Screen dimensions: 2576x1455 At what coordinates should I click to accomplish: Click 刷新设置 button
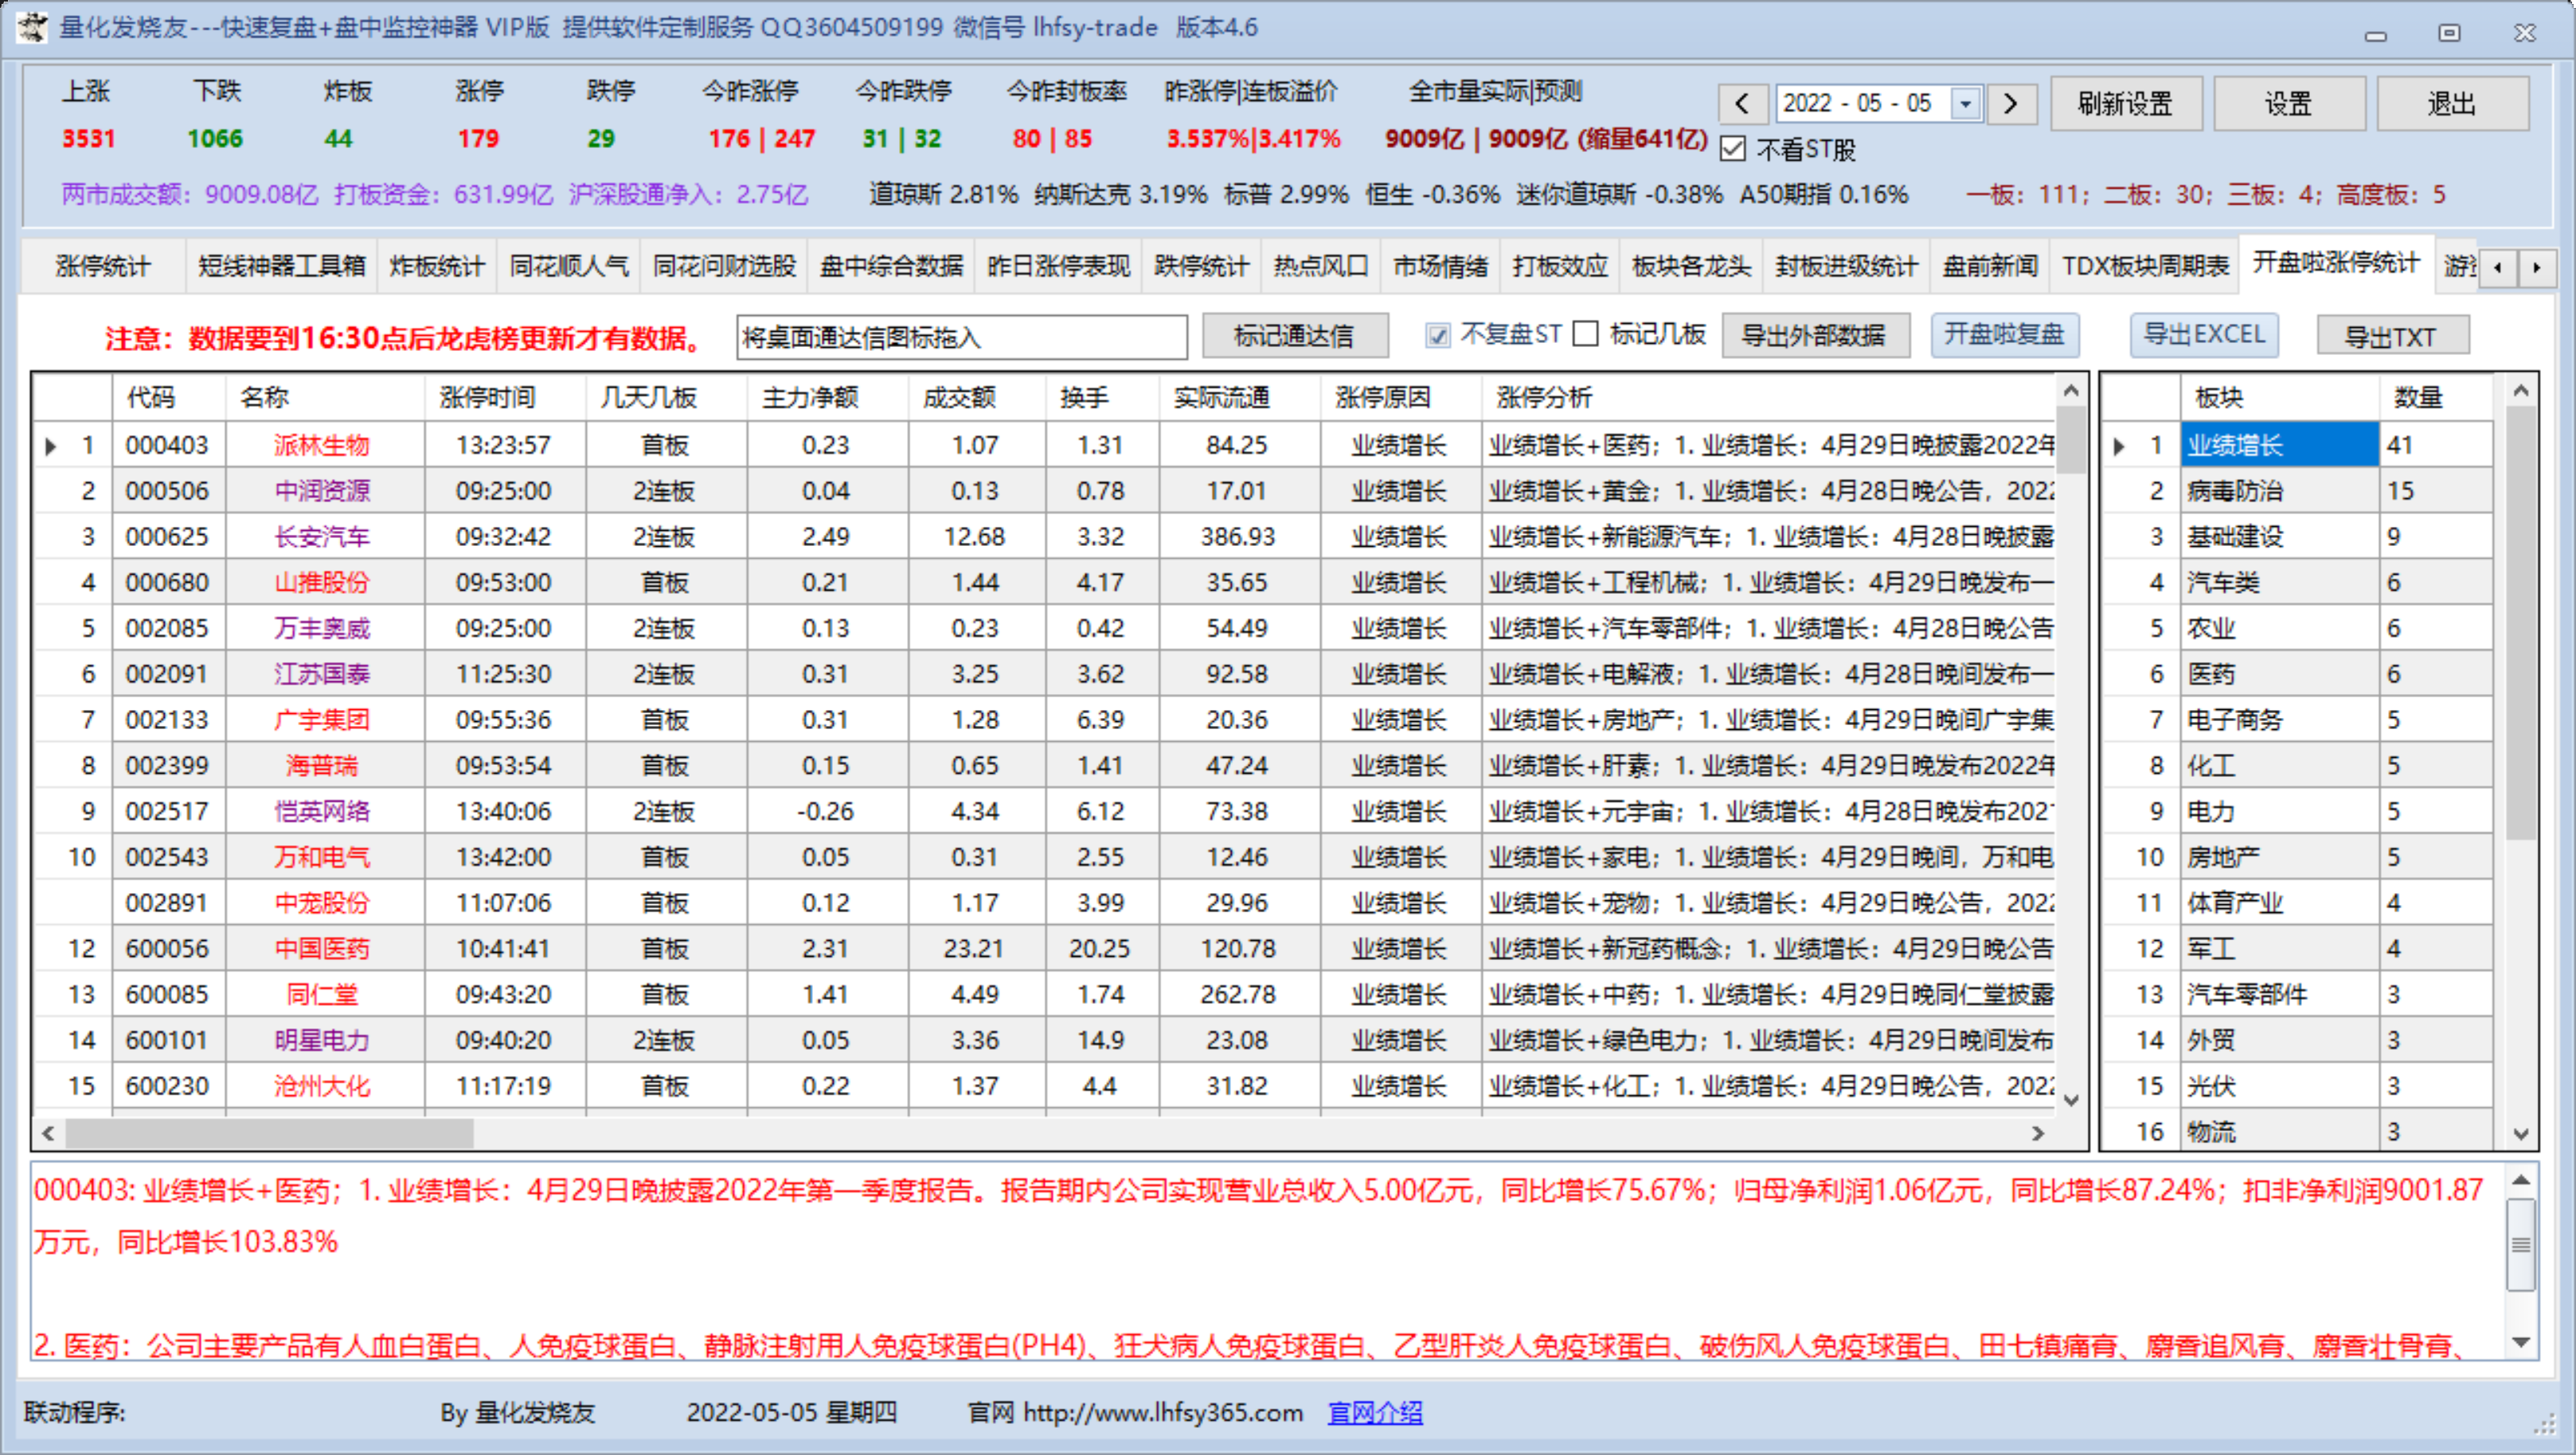click(2126, 104)
